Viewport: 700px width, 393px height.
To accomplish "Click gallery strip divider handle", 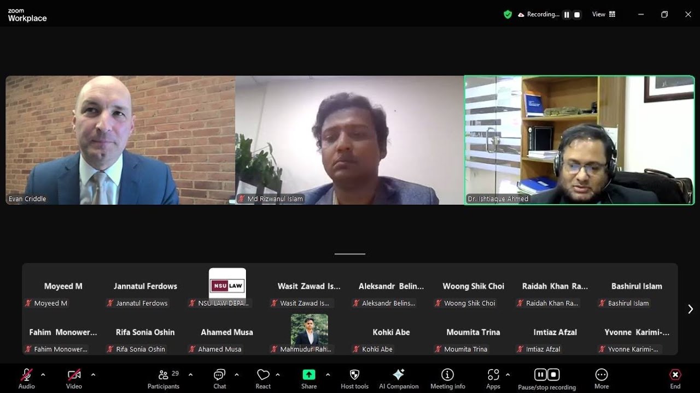I will (x=350, y=254).
